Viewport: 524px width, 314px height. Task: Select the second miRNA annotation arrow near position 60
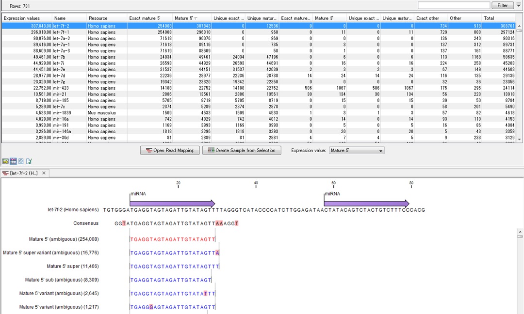pyautogui.click(x=367, y=204)
